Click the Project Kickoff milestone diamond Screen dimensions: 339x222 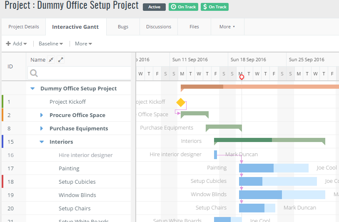181,102
